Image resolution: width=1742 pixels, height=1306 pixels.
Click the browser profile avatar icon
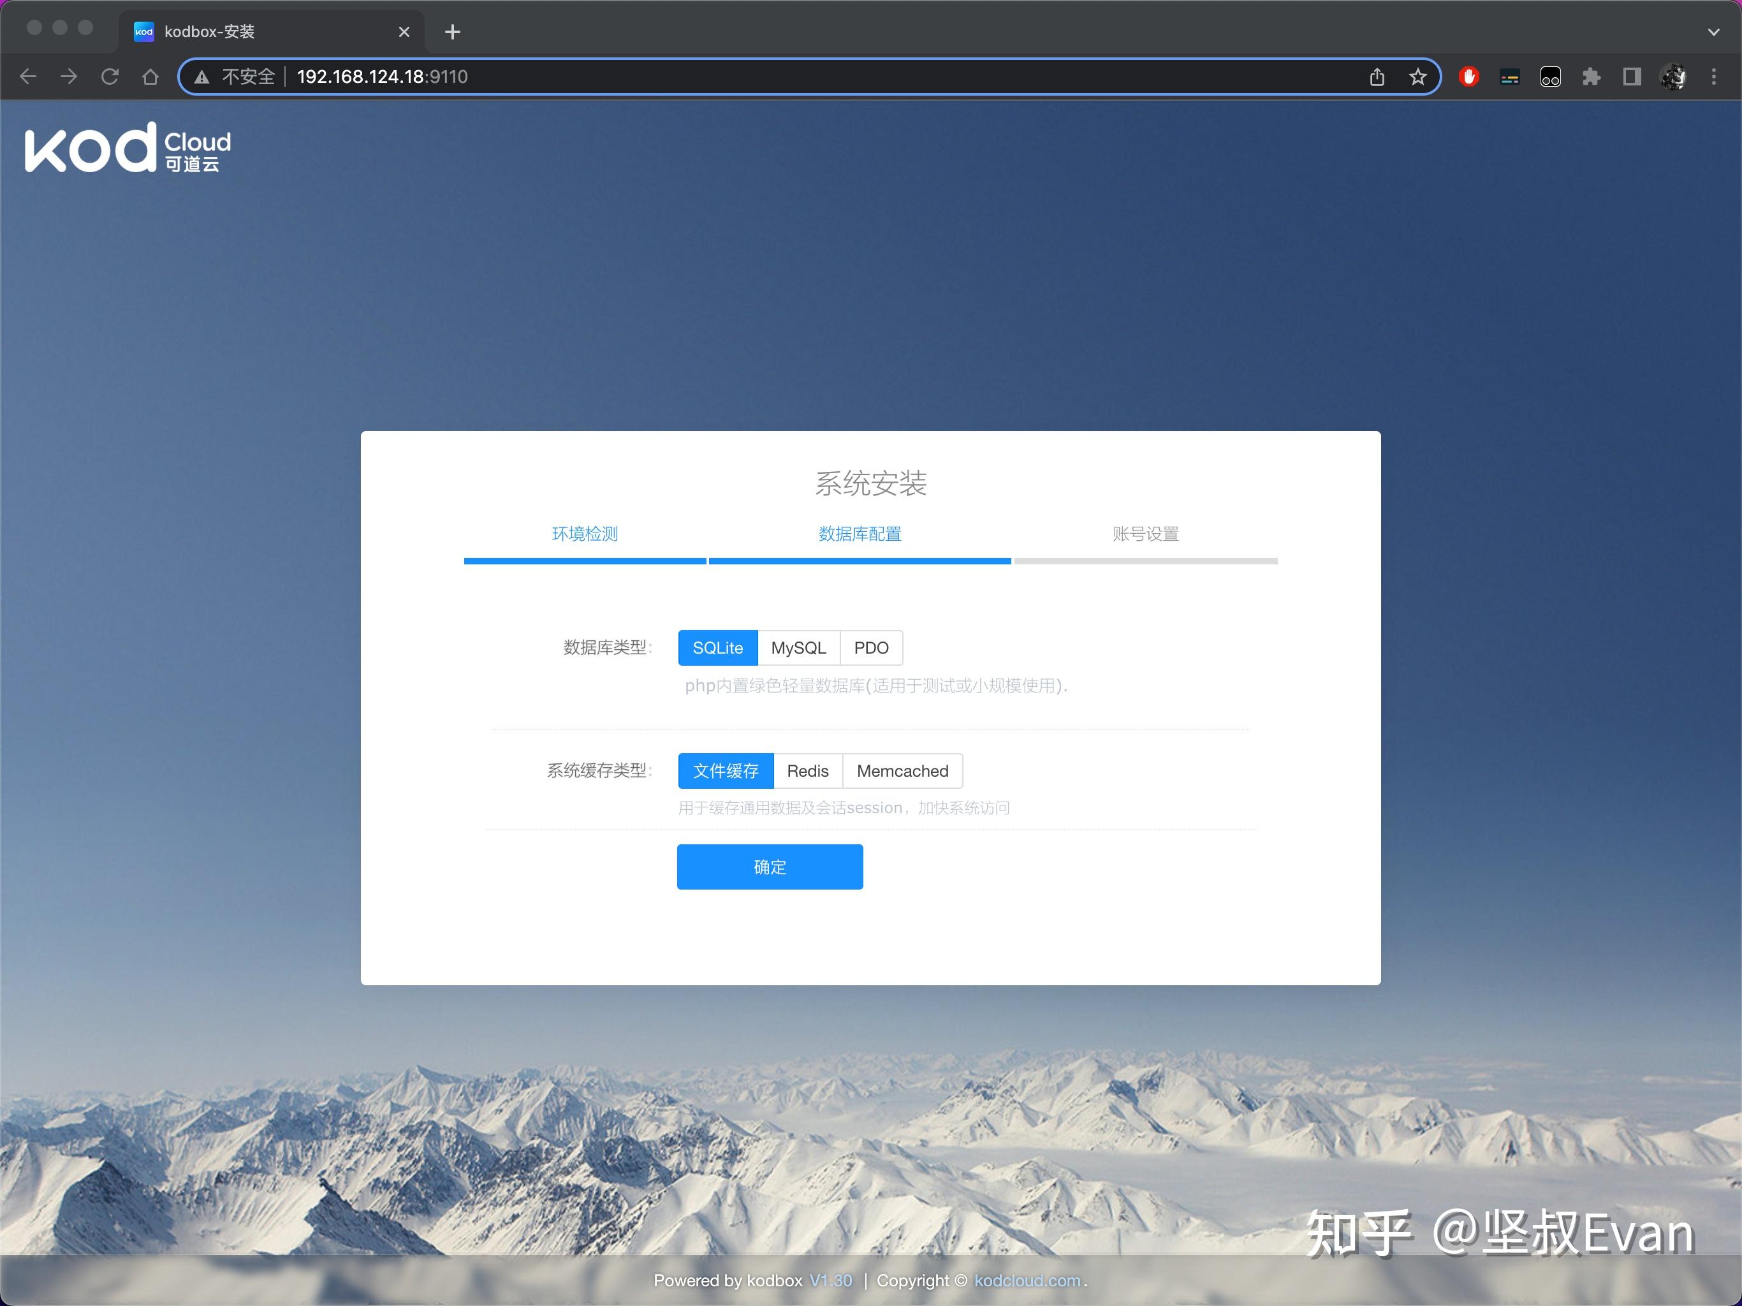(x=1672, y=77)
